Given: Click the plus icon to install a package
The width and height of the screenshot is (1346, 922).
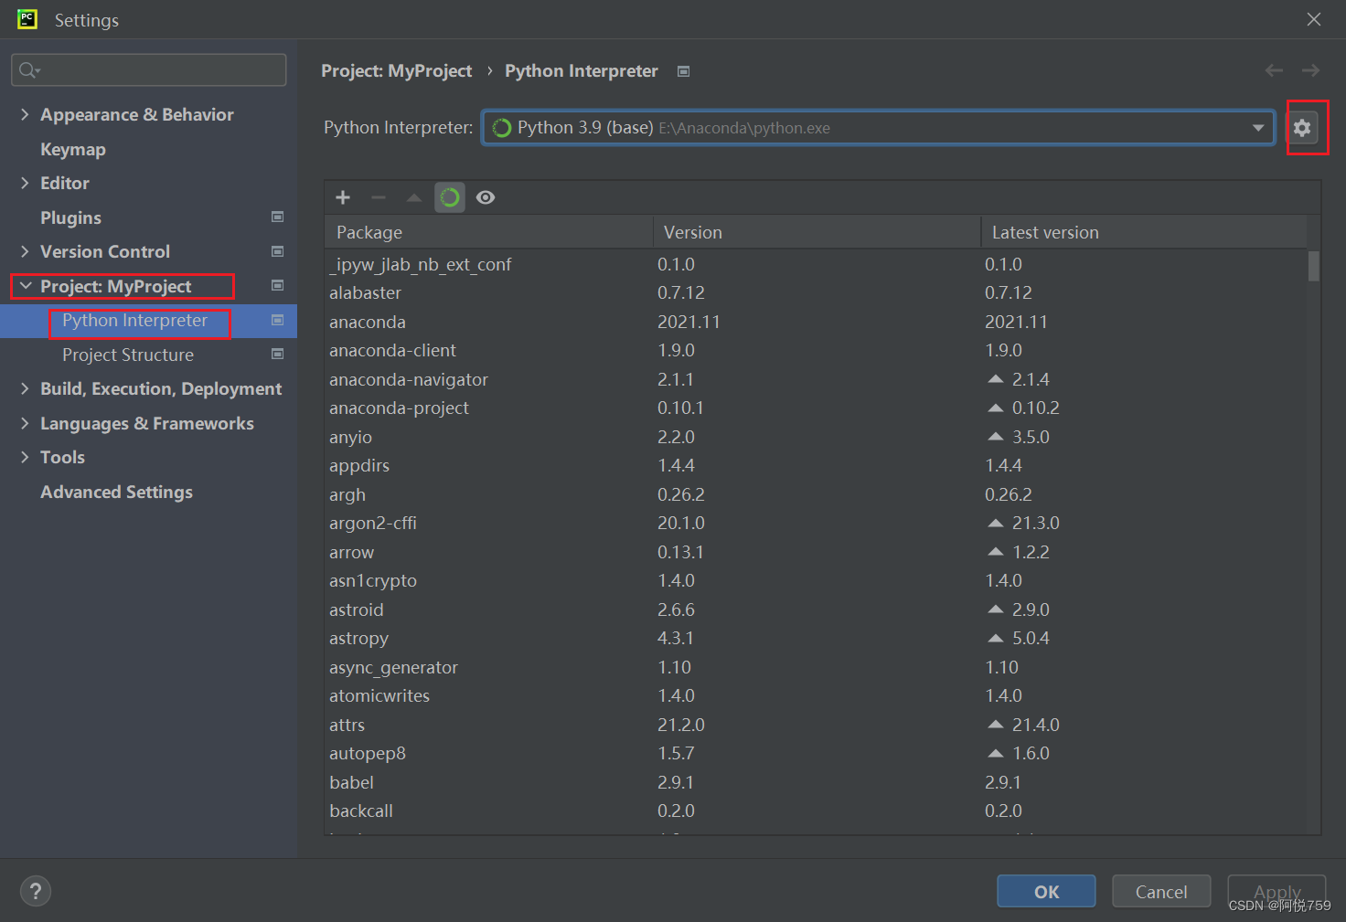Looking at the screenshot, I should point(343,197).
